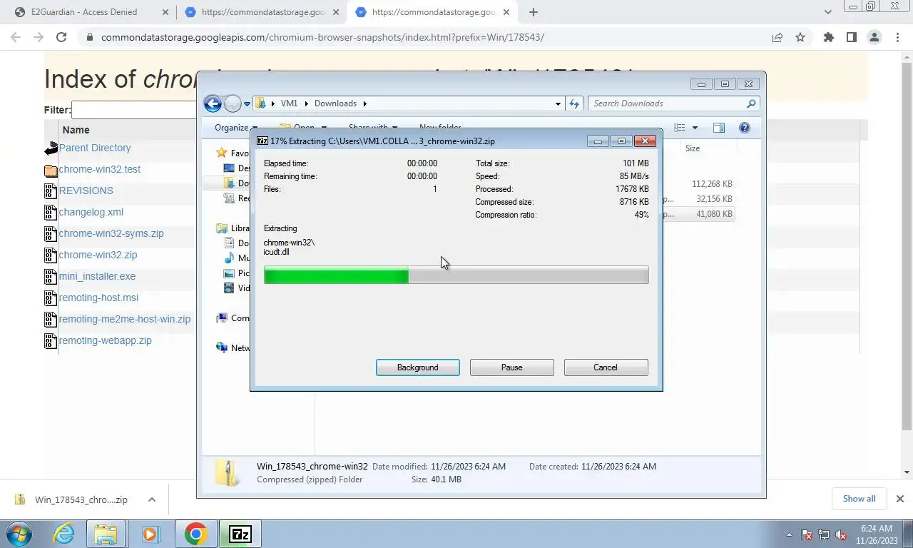This screenshot has width=913, height=548.
Task: Go back in Explorer Downloads window
Action: coord(213,103)
